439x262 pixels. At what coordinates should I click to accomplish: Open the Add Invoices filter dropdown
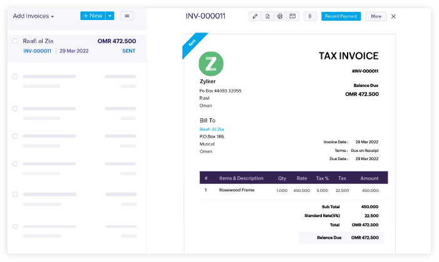(33, 16)
